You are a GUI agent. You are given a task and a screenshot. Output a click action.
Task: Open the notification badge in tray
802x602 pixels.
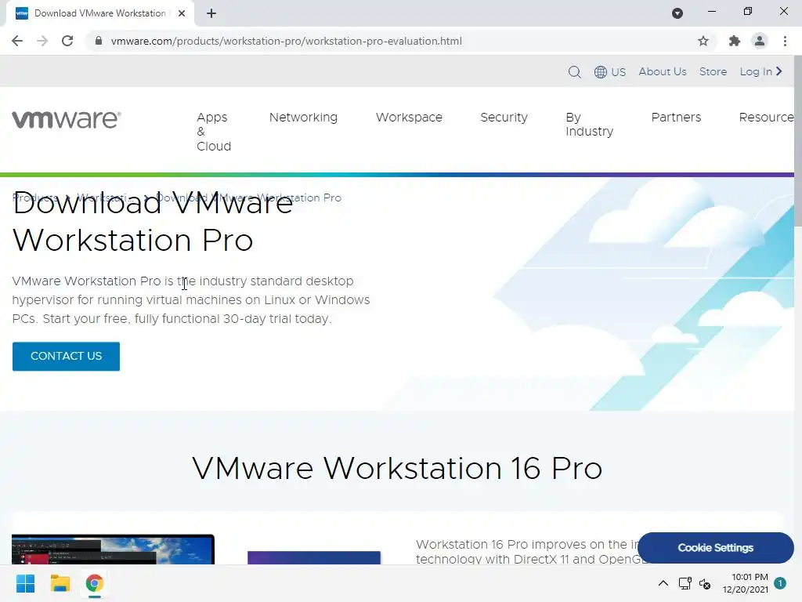tap(780, 583)
